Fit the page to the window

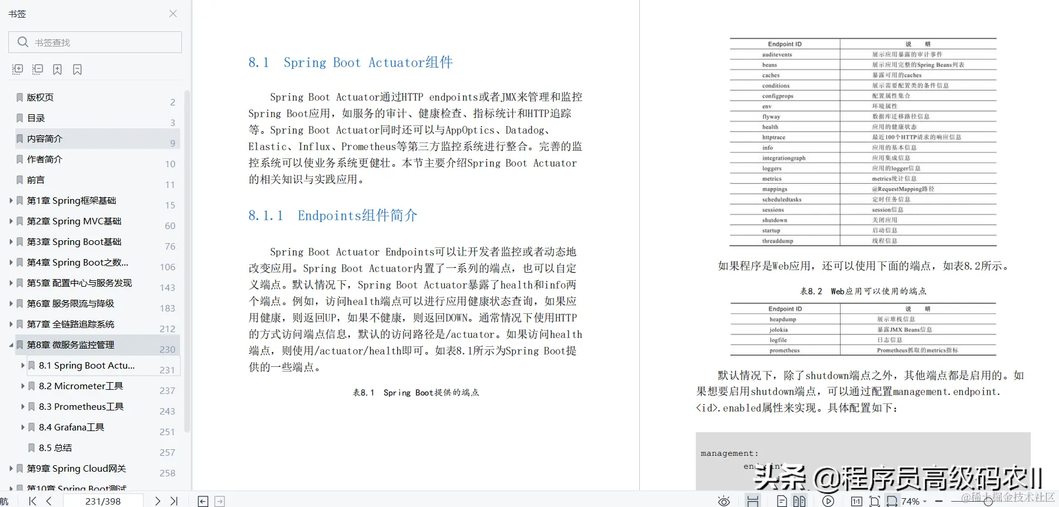(x=875, y=501)
